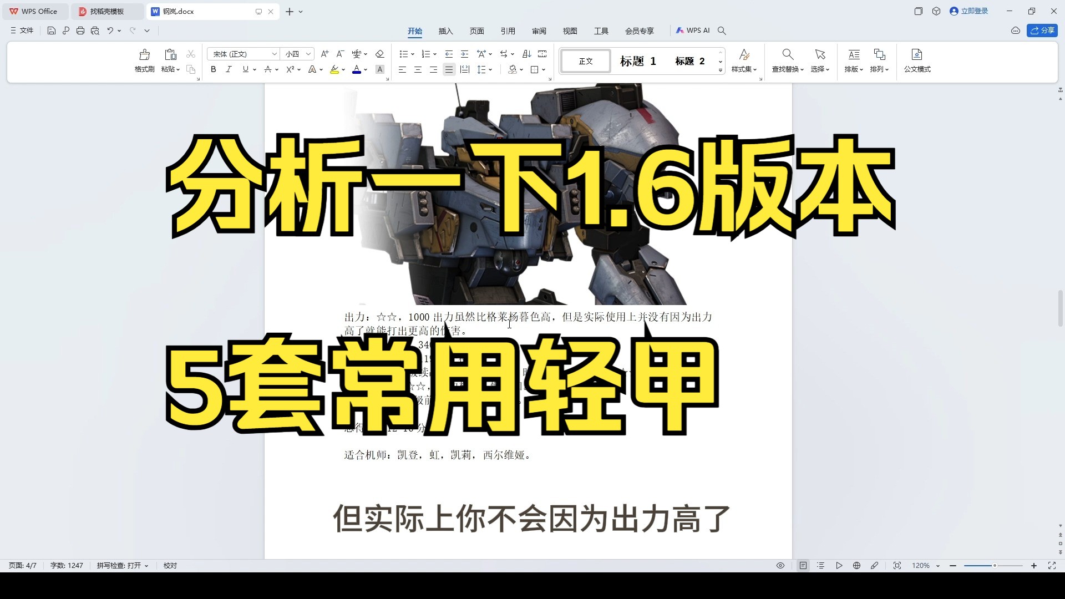Increase font size with the A+ icon

point(325,54)
